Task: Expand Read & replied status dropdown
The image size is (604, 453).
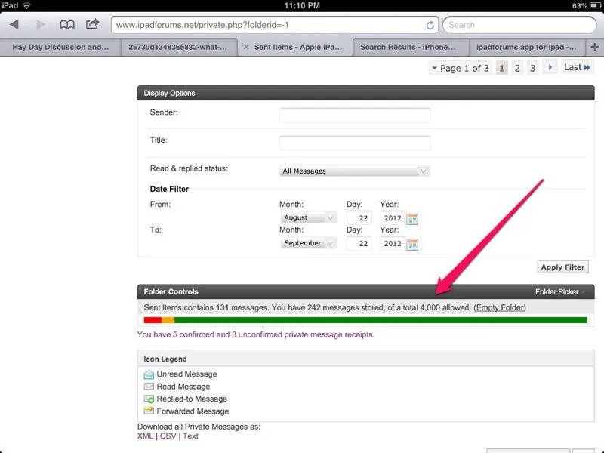Action: [x=354, y=171]
